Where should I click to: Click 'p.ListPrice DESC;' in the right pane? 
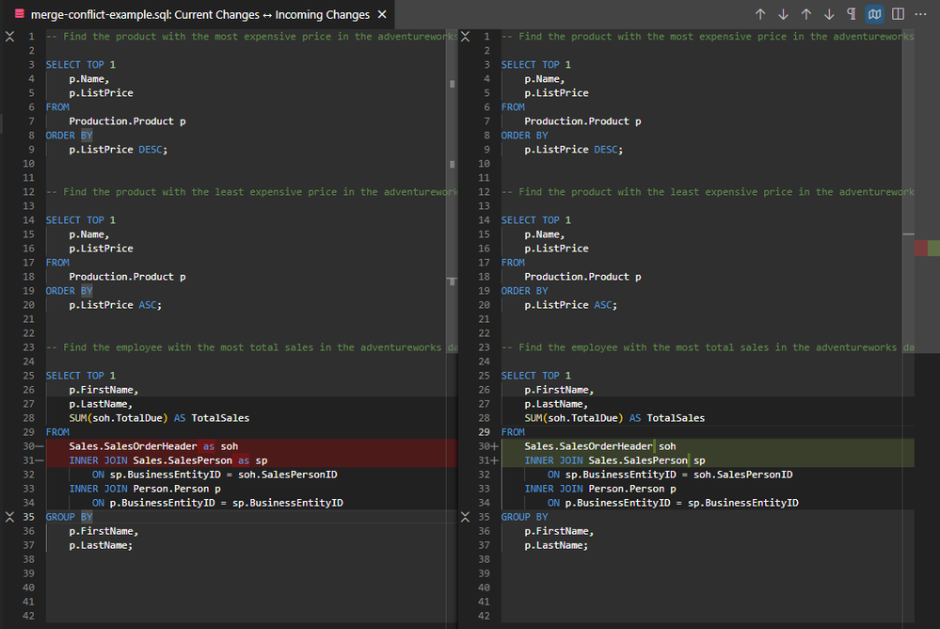(574, 150)
